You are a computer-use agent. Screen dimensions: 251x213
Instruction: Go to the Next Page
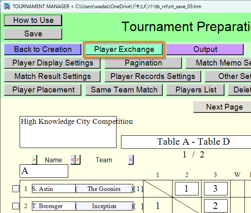pyautogui.click(x=222, y=107)
